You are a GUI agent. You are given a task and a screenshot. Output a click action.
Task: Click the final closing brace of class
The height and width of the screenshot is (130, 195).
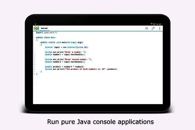[x=37, y=74]
